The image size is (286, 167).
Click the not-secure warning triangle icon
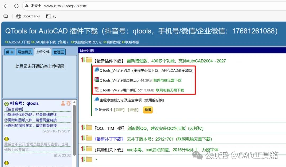pos(27,6)
